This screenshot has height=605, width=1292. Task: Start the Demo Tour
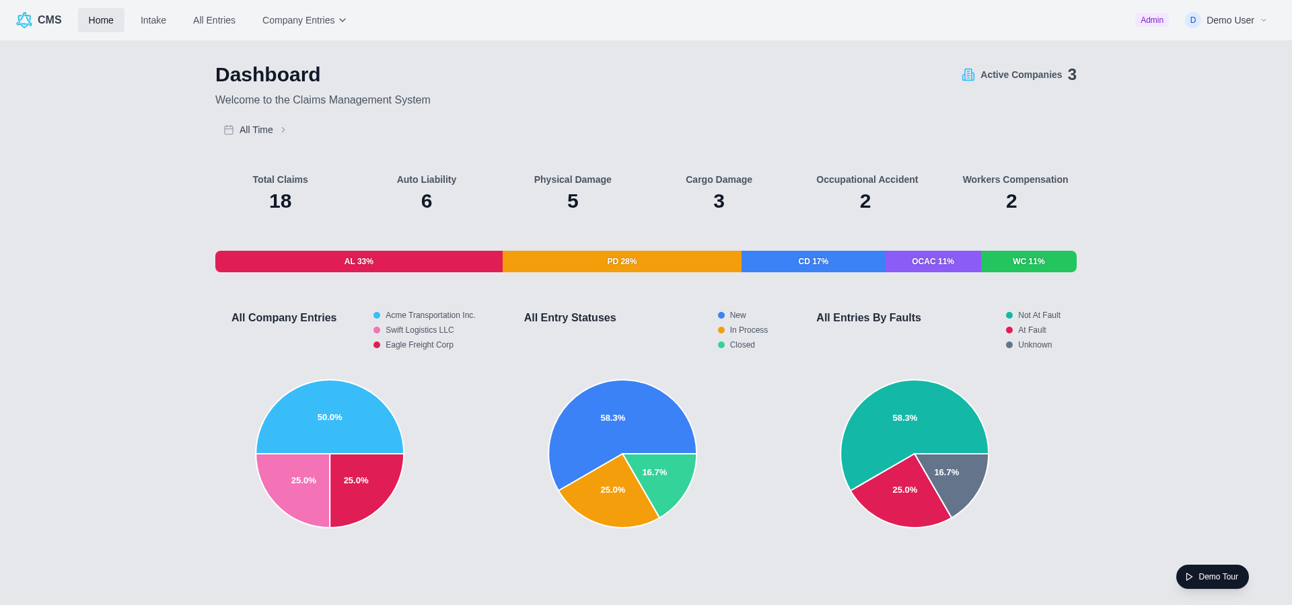tap(1213, 577)
